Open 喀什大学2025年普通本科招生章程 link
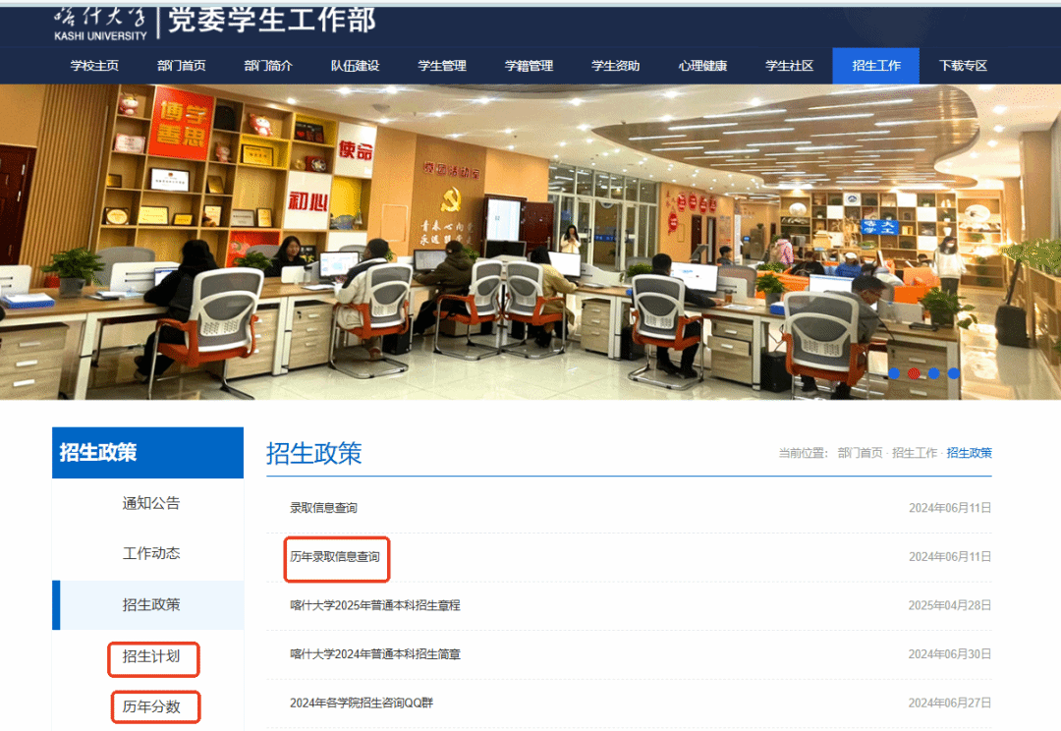 tap(374, 605)
